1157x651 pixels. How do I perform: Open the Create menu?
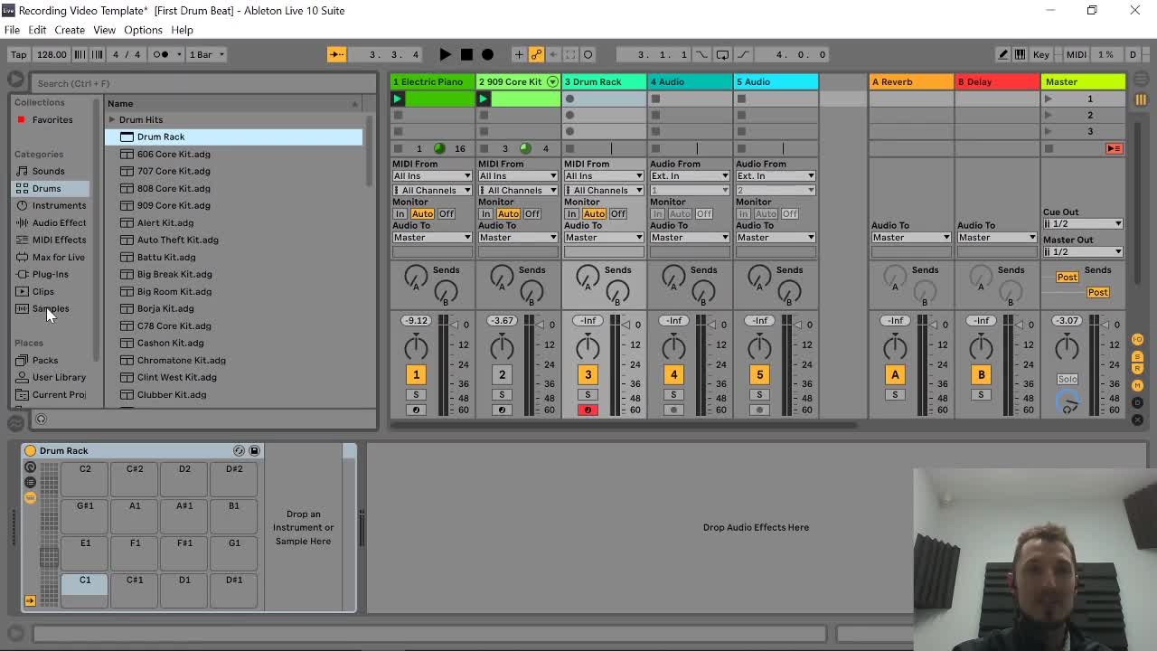click(x=69, y=30)
